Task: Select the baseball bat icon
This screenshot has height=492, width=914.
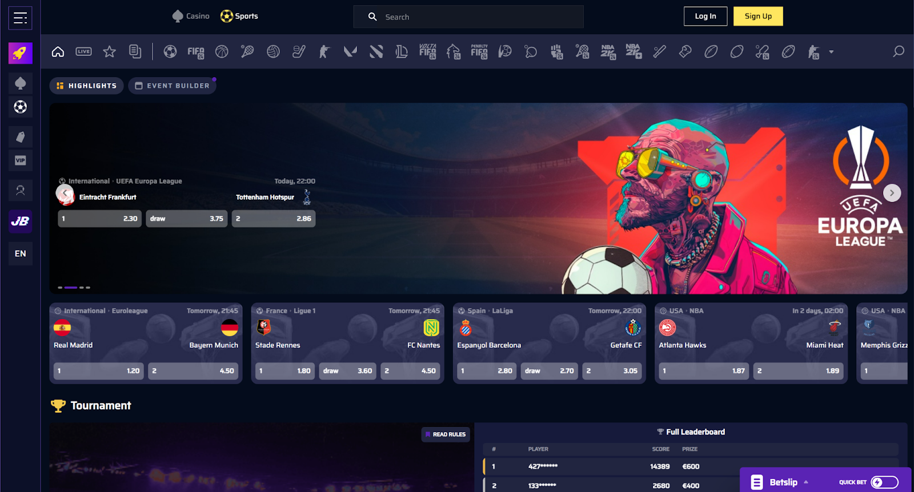Action: [x=659, y=52]
